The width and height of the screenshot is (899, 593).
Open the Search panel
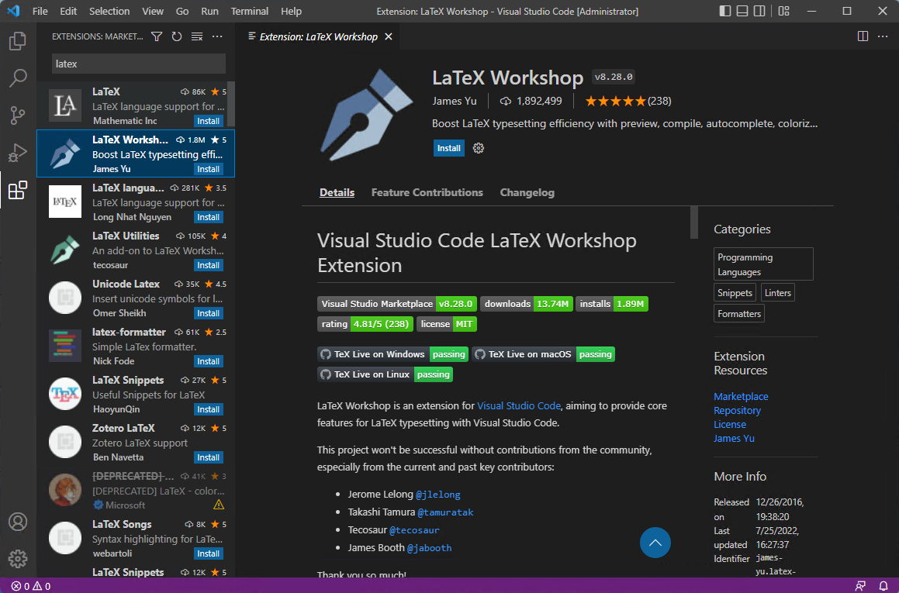[17, 78]
